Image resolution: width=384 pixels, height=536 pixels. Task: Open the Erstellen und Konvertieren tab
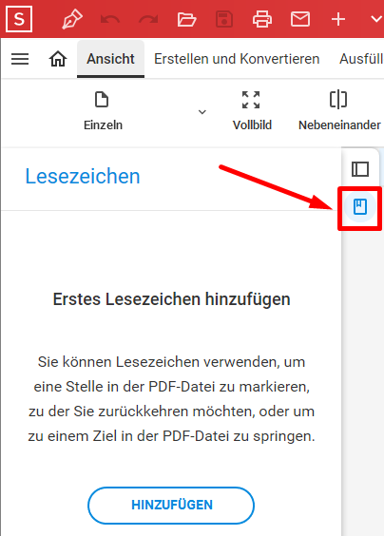pos(237,59)
